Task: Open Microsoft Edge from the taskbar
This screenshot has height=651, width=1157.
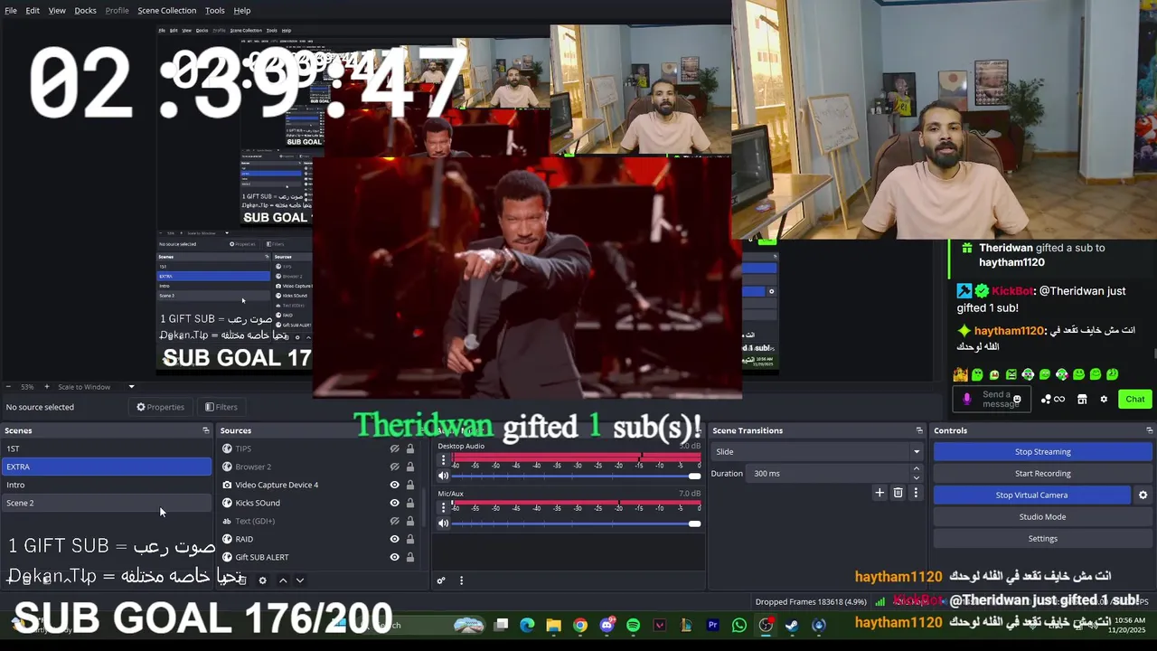Action: (527, 625)
